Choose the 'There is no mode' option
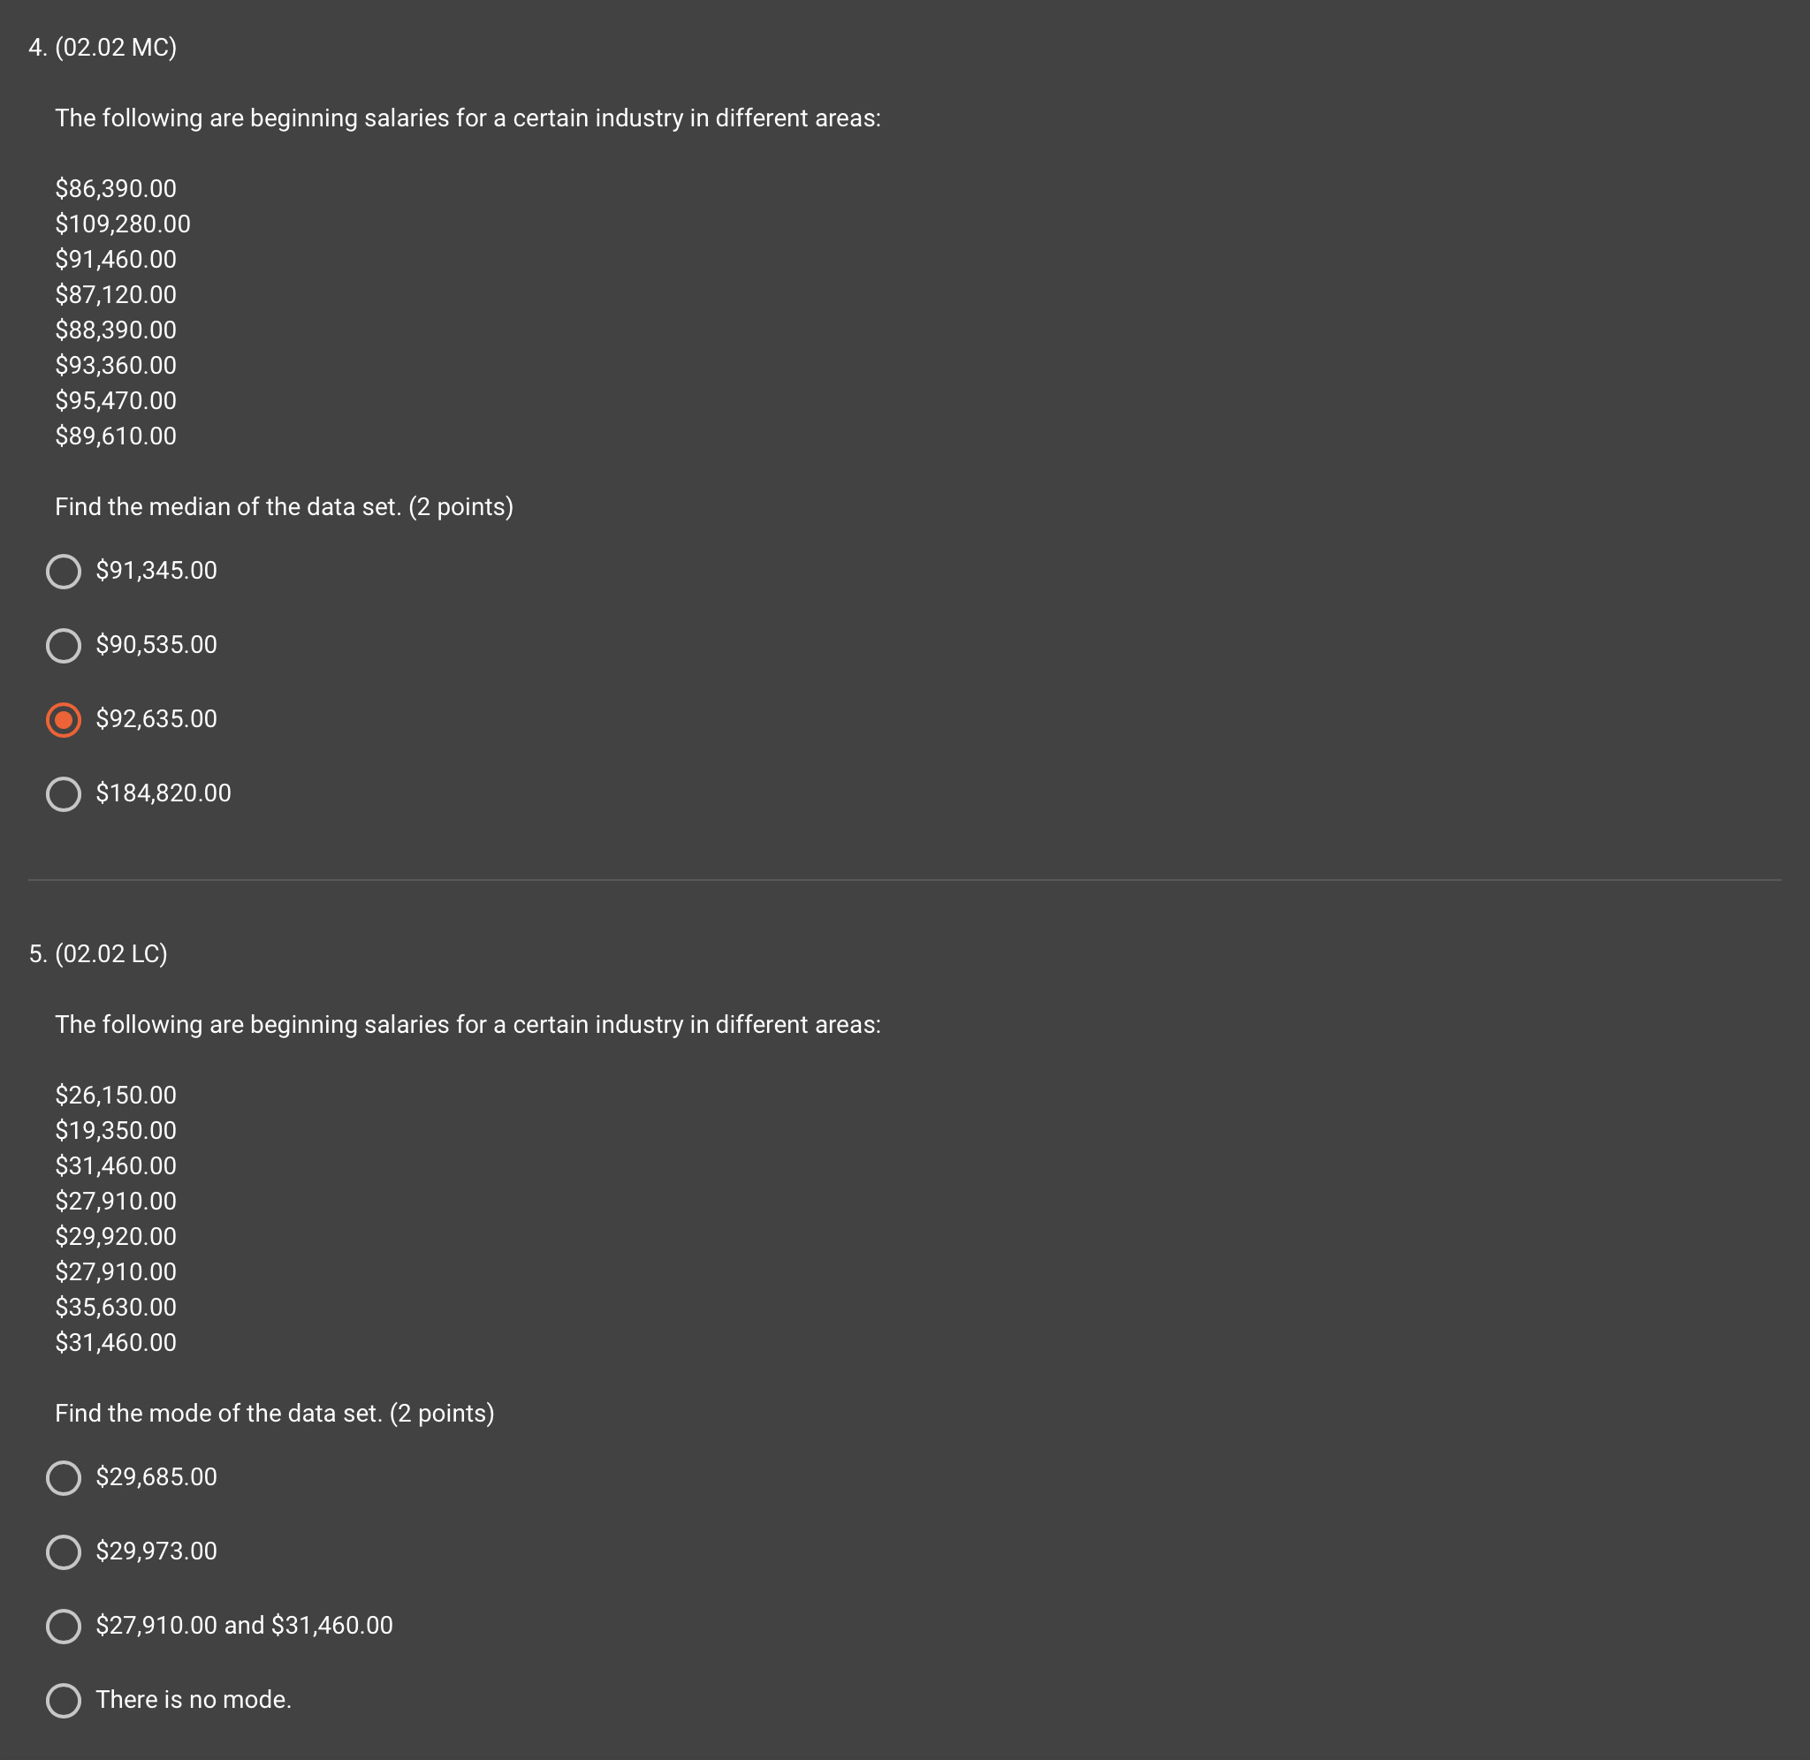 click(63, 1700)
